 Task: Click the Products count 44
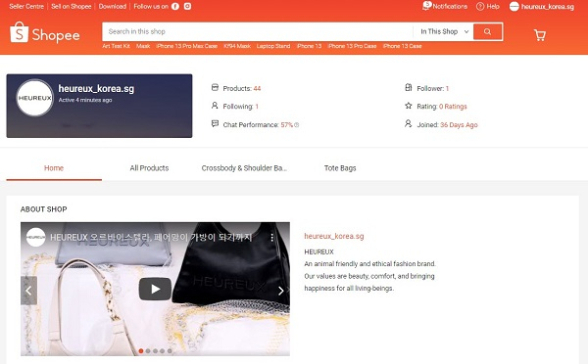click(257, 88)
